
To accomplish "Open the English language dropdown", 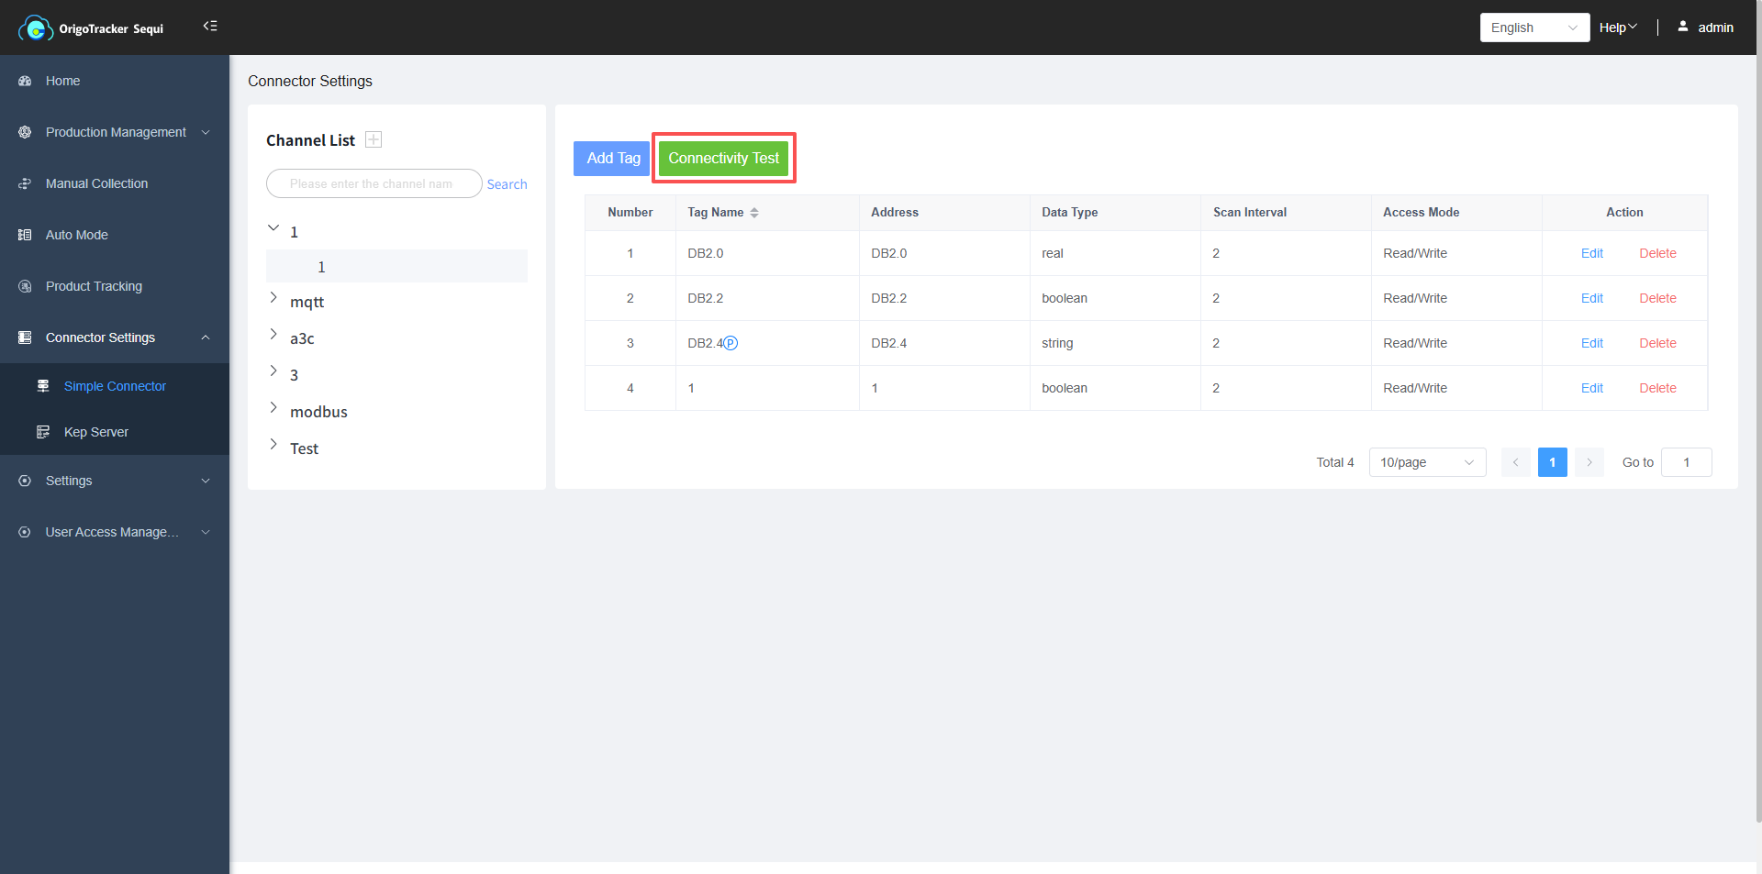I will click(x=1533, y=28).
